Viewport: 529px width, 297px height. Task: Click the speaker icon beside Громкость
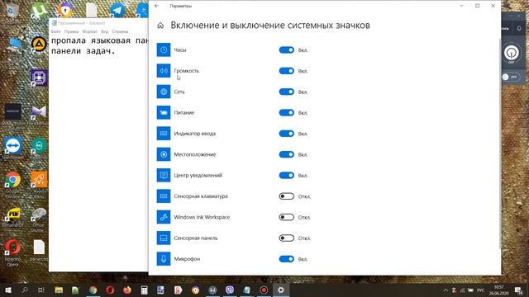164,71
